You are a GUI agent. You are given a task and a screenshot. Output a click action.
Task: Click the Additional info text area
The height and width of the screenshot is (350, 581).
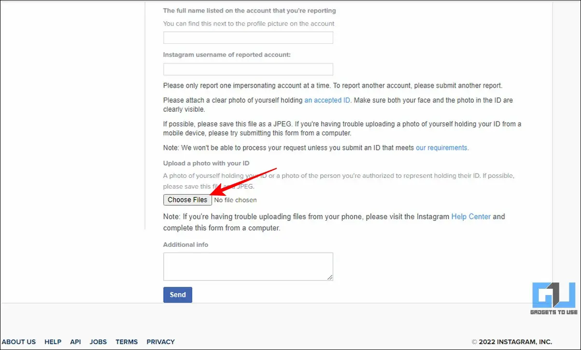tap(248, 267)
